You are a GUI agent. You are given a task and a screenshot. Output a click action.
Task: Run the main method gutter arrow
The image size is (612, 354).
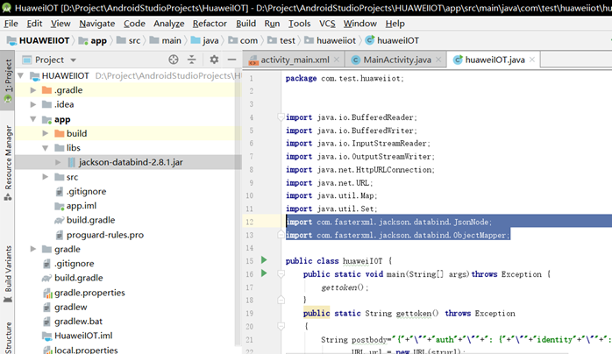(x=264, y=273)
